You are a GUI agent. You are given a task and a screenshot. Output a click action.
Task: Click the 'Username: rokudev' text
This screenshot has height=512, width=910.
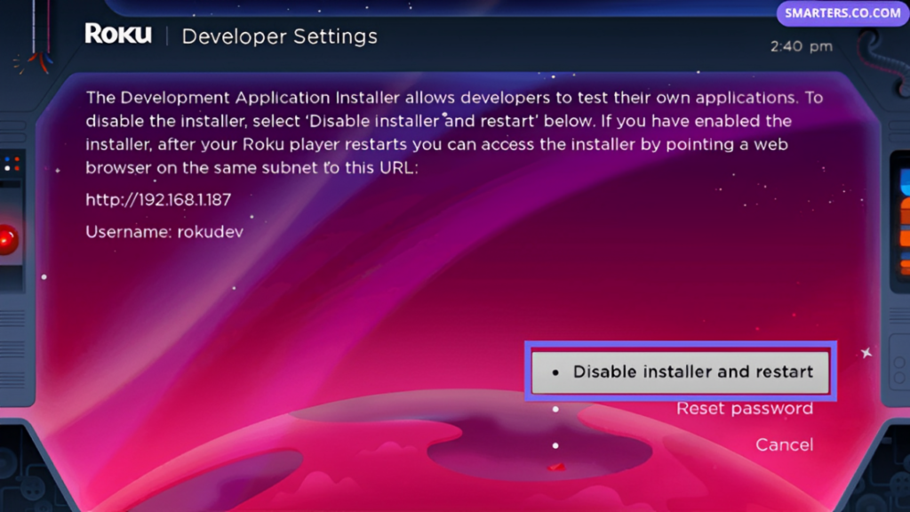tap(164, 232)
